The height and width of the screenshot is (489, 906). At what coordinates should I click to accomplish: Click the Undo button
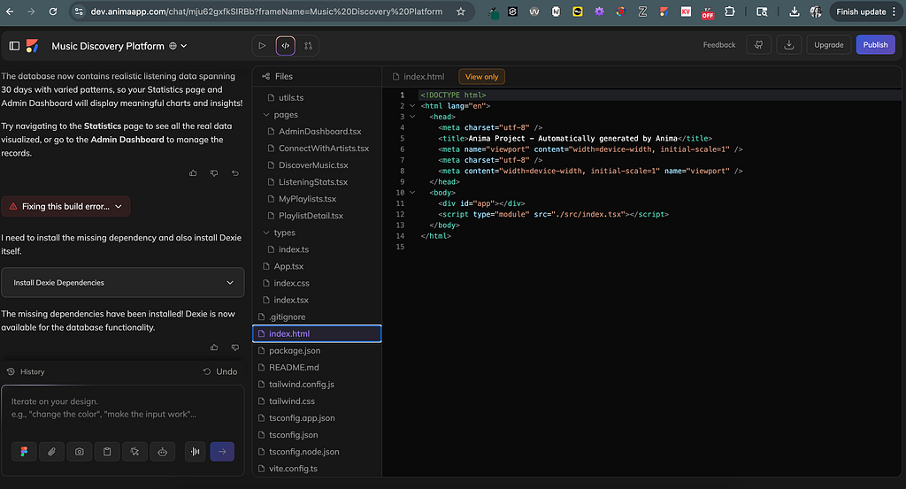tap(220, 371)
